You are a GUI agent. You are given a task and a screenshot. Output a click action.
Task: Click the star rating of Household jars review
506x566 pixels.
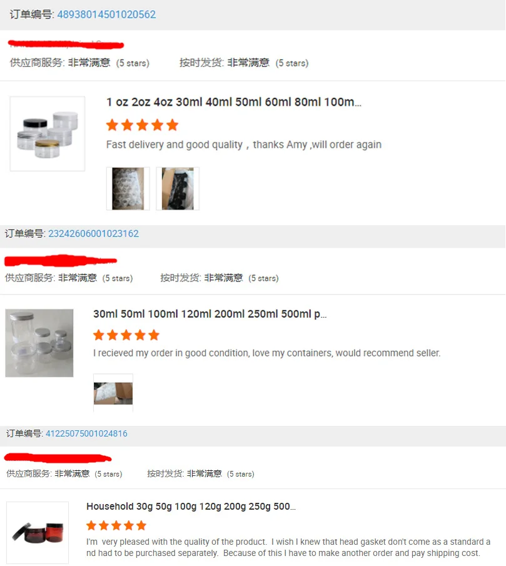[x=116, y=525]
